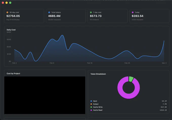Click the Feb 23 axis label
Image resolution: width=172 pixels, height=120 pixels.
click(127, 63)
